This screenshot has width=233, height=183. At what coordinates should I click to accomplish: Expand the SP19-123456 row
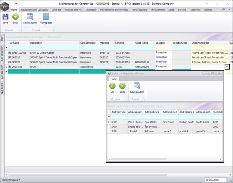pos(10,53)
